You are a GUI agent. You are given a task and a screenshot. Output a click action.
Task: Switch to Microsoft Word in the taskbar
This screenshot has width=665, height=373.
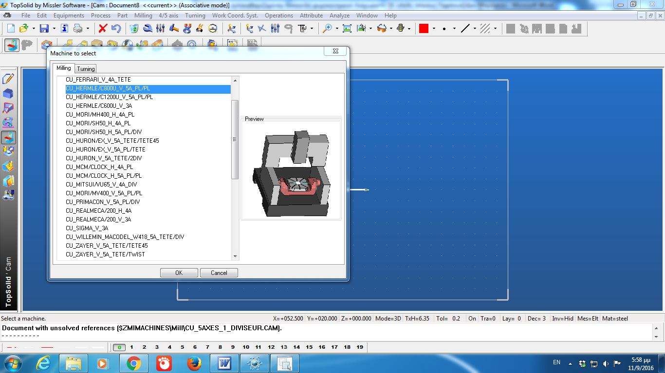click(224, 363)
